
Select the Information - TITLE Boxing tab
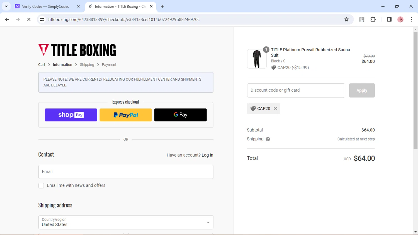[120, 6]
